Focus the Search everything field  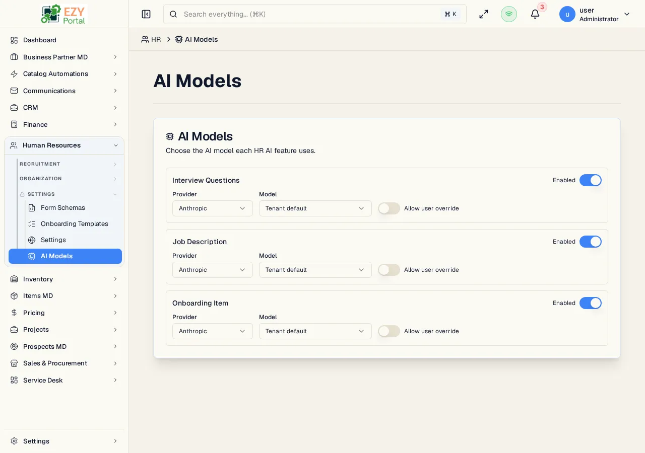(x=315, y=14)
